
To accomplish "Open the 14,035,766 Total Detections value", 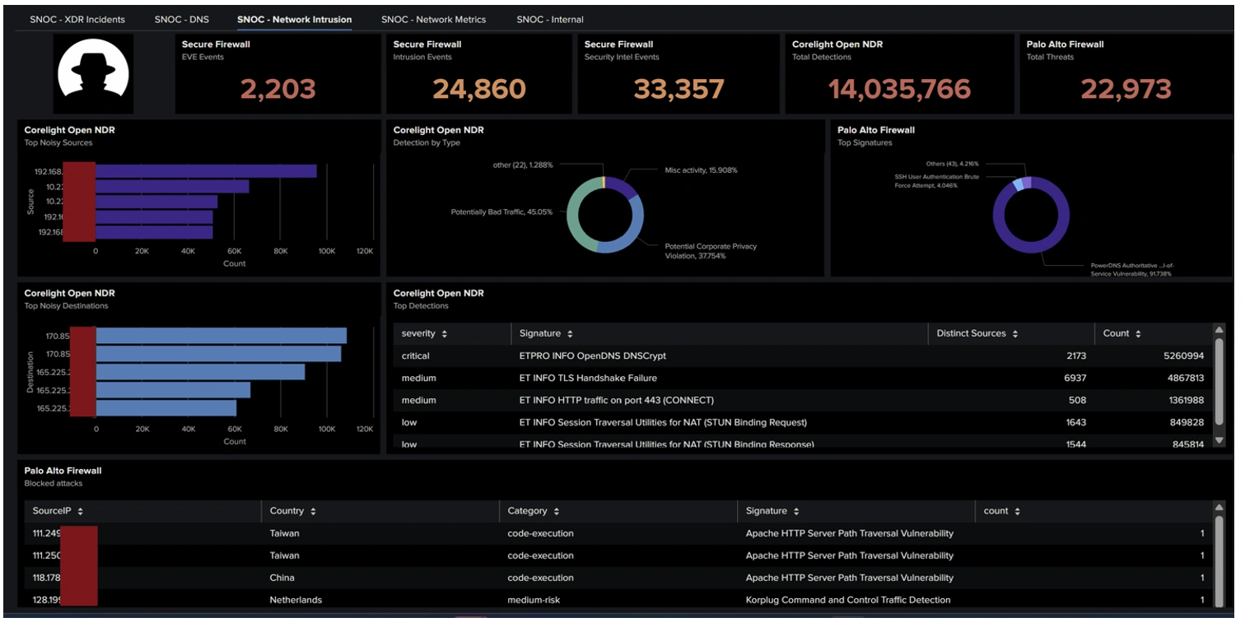I will click(899, 89).
